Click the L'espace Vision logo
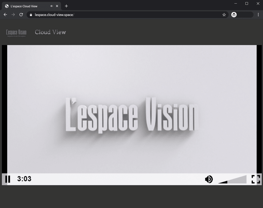The height and width of the screenshot is (208, 263). click(x=16, y=33)
